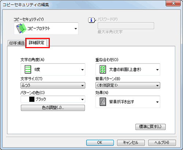Expand the パターンの色 dropdown arrow

[x=82, y=99]
